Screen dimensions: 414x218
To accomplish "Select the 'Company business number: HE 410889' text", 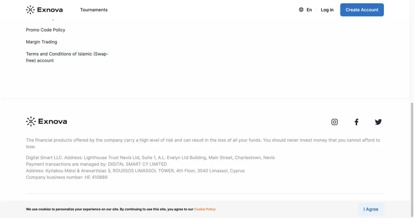I will (x=66, y=177).
